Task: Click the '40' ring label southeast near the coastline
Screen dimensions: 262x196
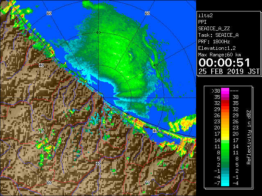Action: [x=155, y=131]
